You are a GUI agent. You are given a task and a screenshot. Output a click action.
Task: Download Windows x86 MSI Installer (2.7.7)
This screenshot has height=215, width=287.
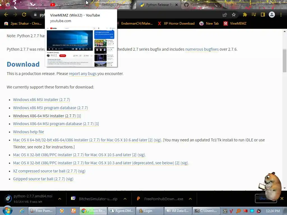click(x=41, y=100)
